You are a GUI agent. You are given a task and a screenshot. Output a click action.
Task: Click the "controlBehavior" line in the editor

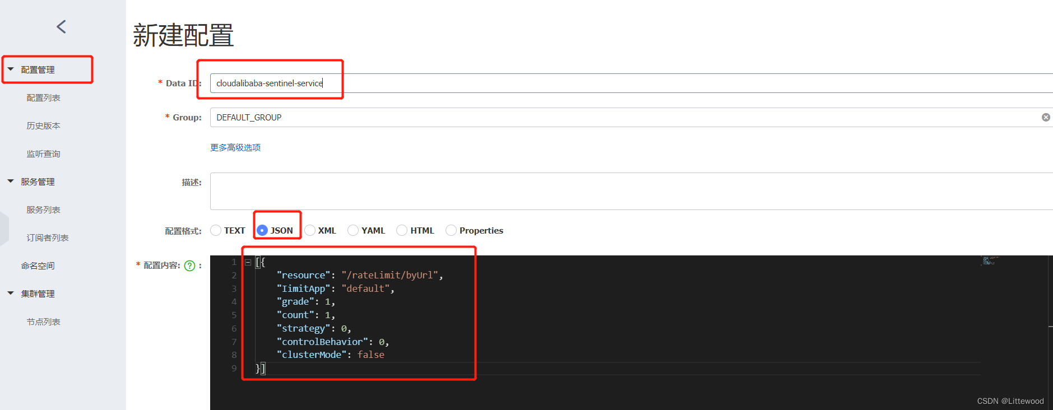click(333, 342)
